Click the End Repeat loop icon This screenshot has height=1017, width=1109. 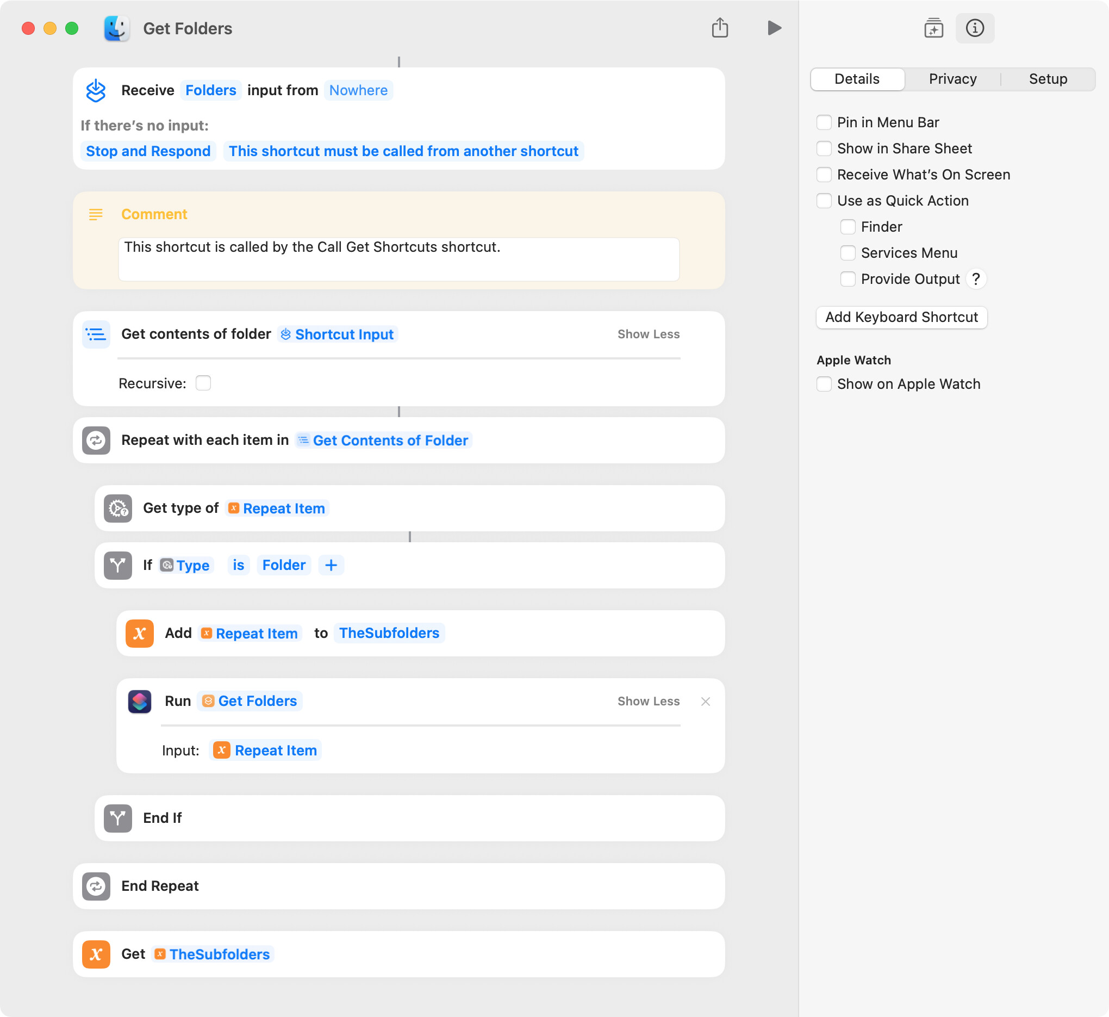tap(96, 886)
